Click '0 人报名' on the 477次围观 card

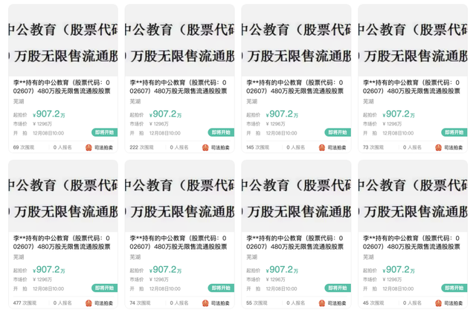62,303
